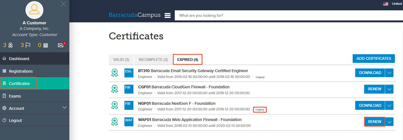The width and height of the screenshot is (403, 140).
Task: Open the flag counter icon
Action: [x=28, y=45]
